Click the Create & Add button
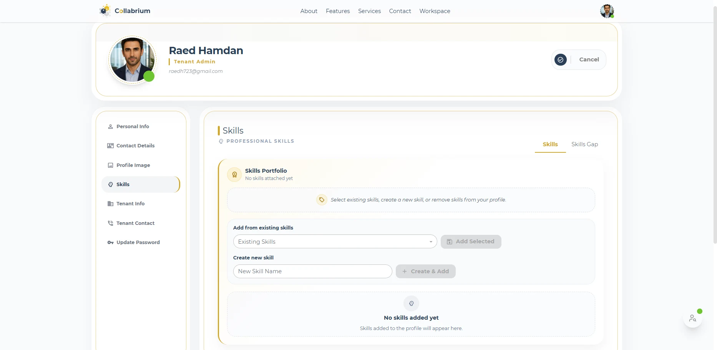 [426, 271]
